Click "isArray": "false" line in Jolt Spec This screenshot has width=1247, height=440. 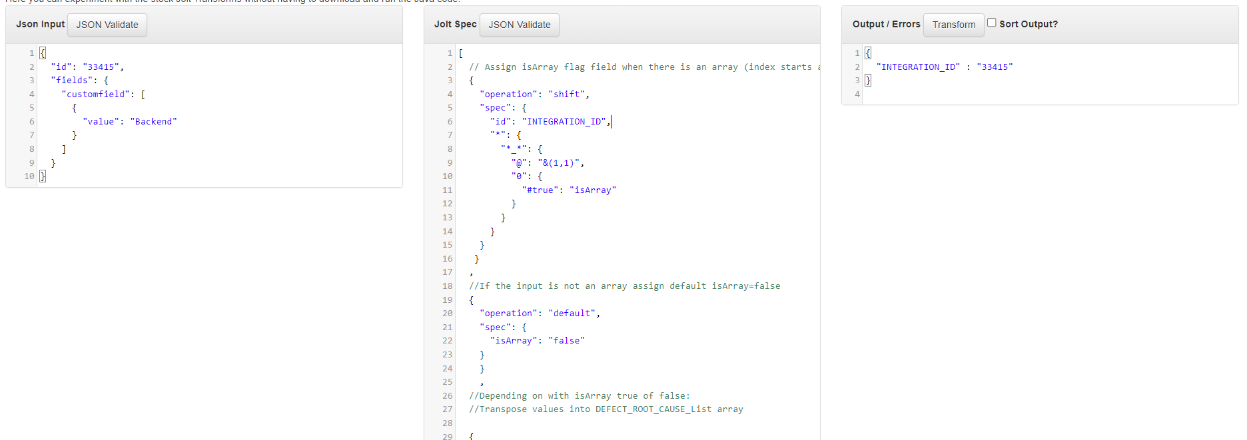click(537, 341)
